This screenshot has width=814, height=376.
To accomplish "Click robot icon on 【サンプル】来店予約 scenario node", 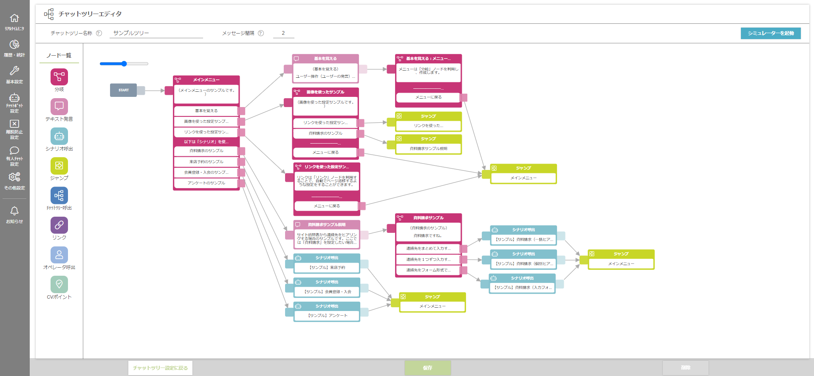I will pos(298,258).
